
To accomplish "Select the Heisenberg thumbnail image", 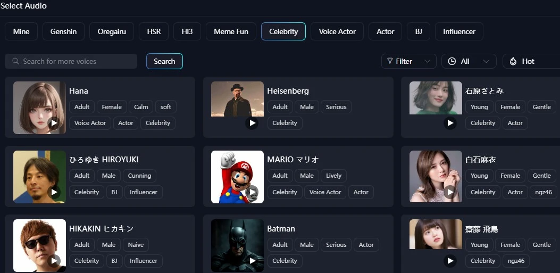I will (238, 99).
